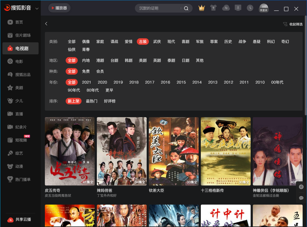307x227 pixels.
Task: Open 神雕侠侣（李铭顺版） title link
Action: [x=271, y=190]
